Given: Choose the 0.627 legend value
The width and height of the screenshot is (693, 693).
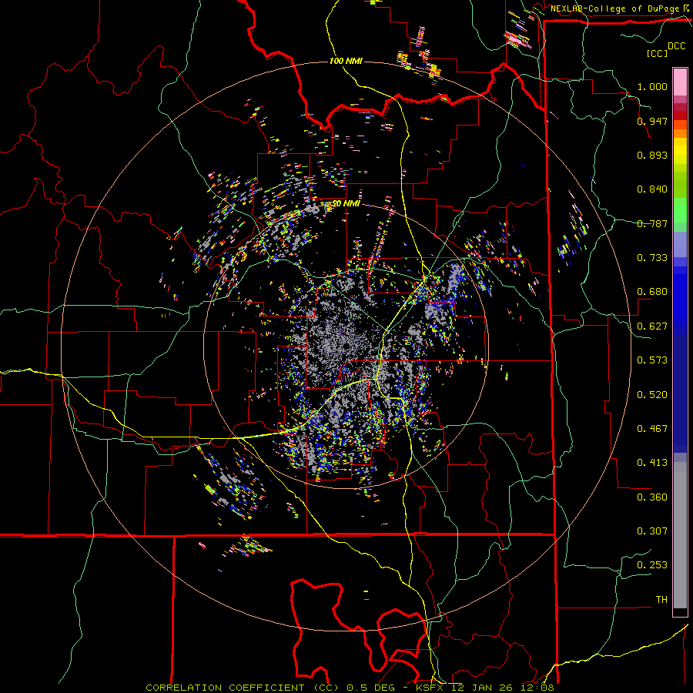Looking at the screenshot, I should click(652, 326).
